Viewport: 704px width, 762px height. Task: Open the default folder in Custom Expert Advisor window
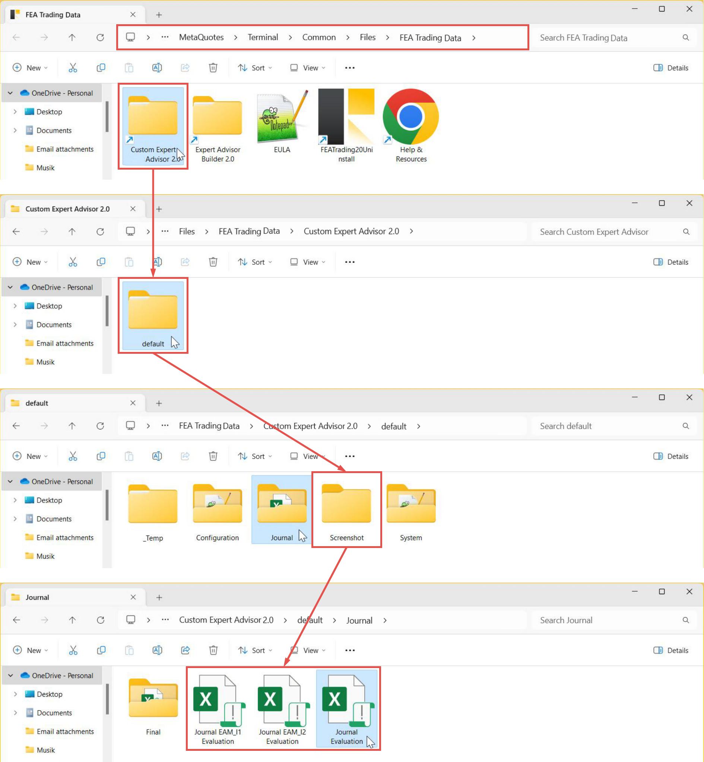pos(153,316)
